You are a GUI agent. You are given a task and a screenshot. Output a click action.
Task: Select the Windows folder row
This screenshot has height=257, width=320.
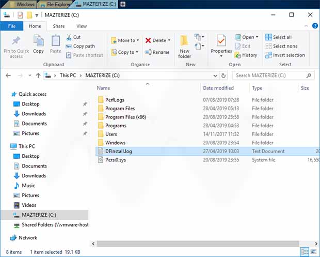(x=207, y=143)
